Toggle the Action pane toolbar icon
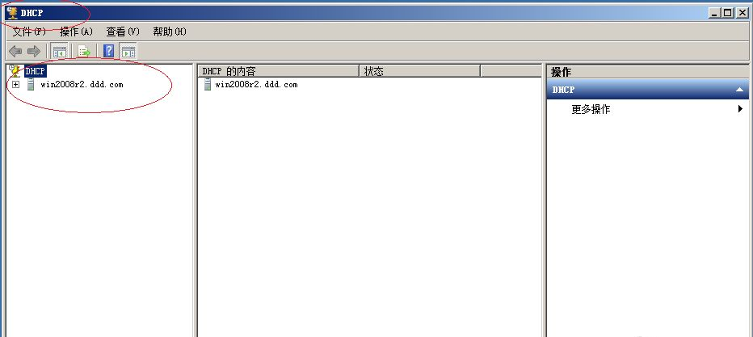The width and height of the screenshot is (753, 337). pos(128,51)
